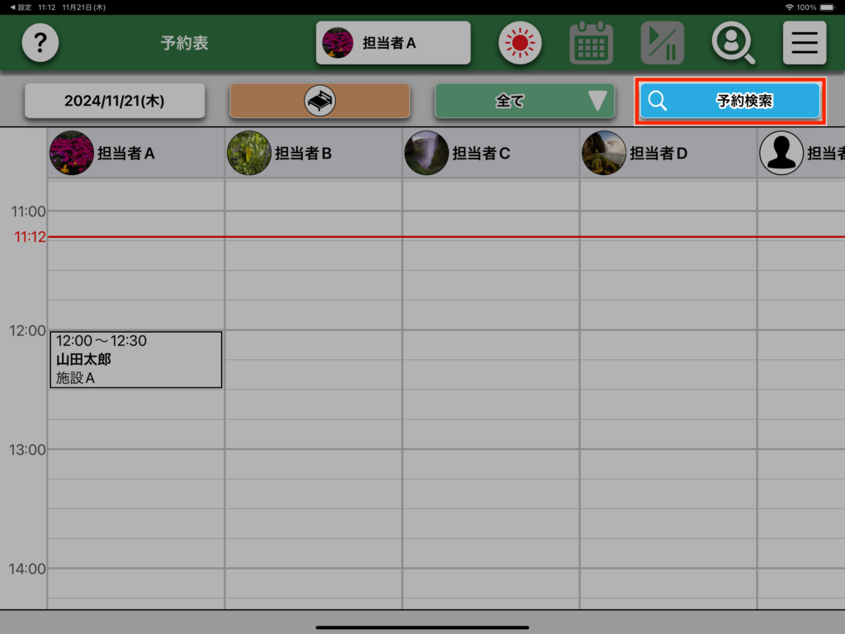Image resolution: width=845 pixels, height=634 pixels.
Task: Tap the magnifier icon in 予約検索
Action: coord(658,101)
